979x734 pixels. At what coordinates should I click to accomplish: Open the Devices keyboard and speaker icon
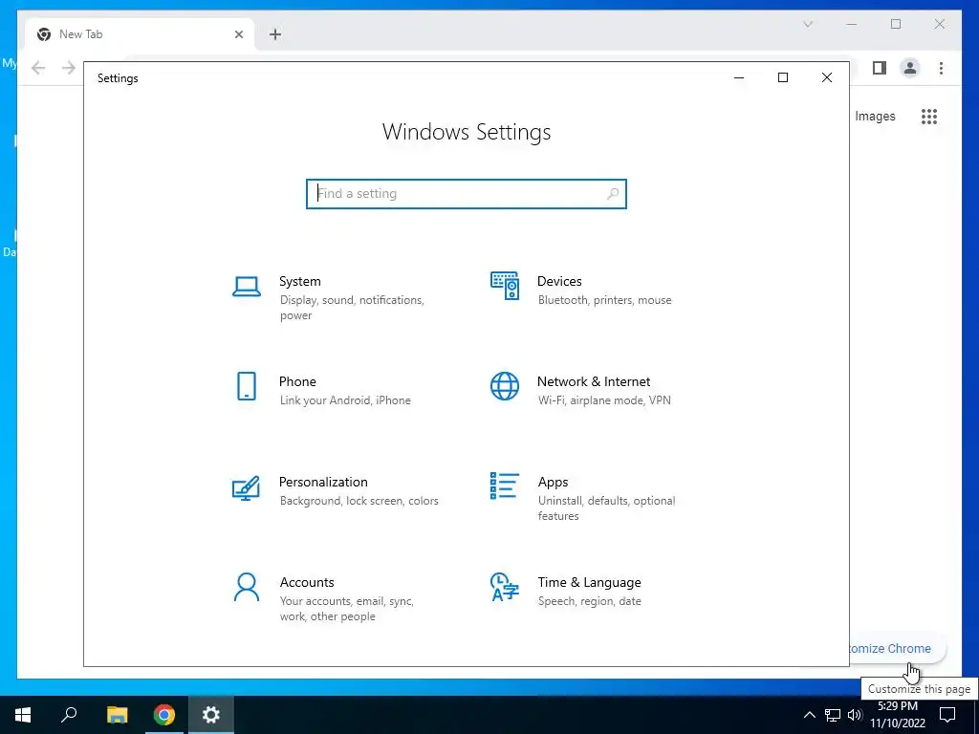click(505, 286)
